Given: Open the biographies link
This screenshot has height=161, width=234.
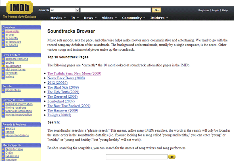Looking at the screenshot, I should (x=13, y=90).
